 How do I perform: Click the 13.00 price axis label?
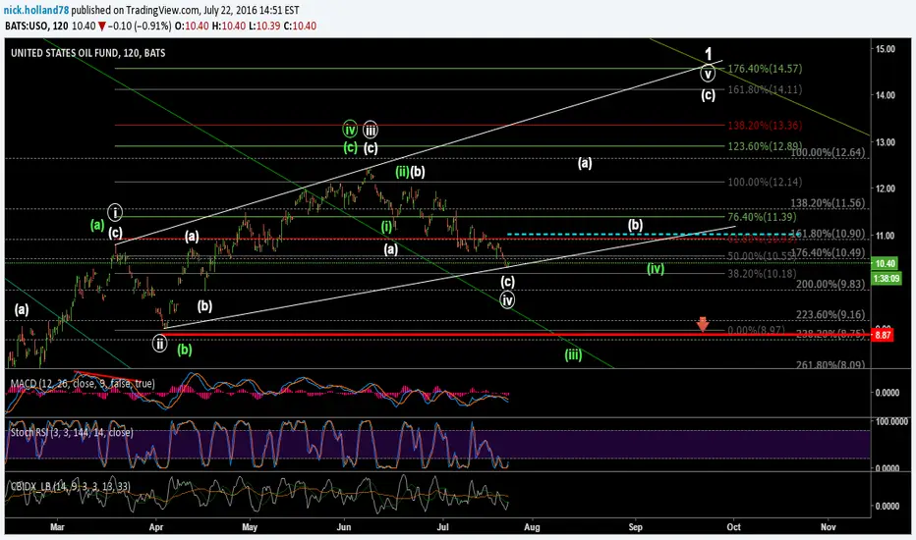pos(885,142)
